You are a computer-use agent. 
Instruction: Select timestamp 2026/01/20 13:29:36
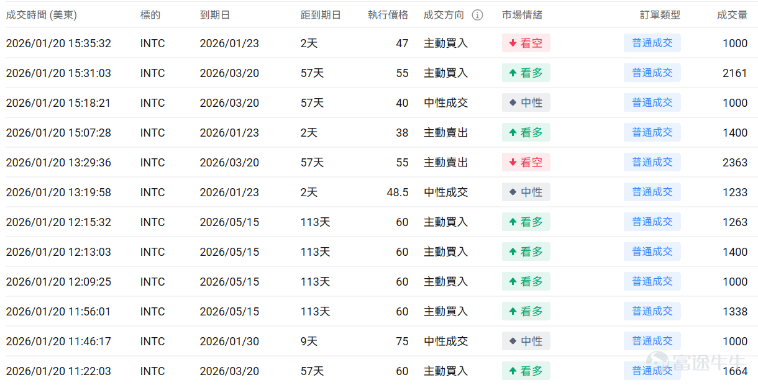tap(58, 163)
